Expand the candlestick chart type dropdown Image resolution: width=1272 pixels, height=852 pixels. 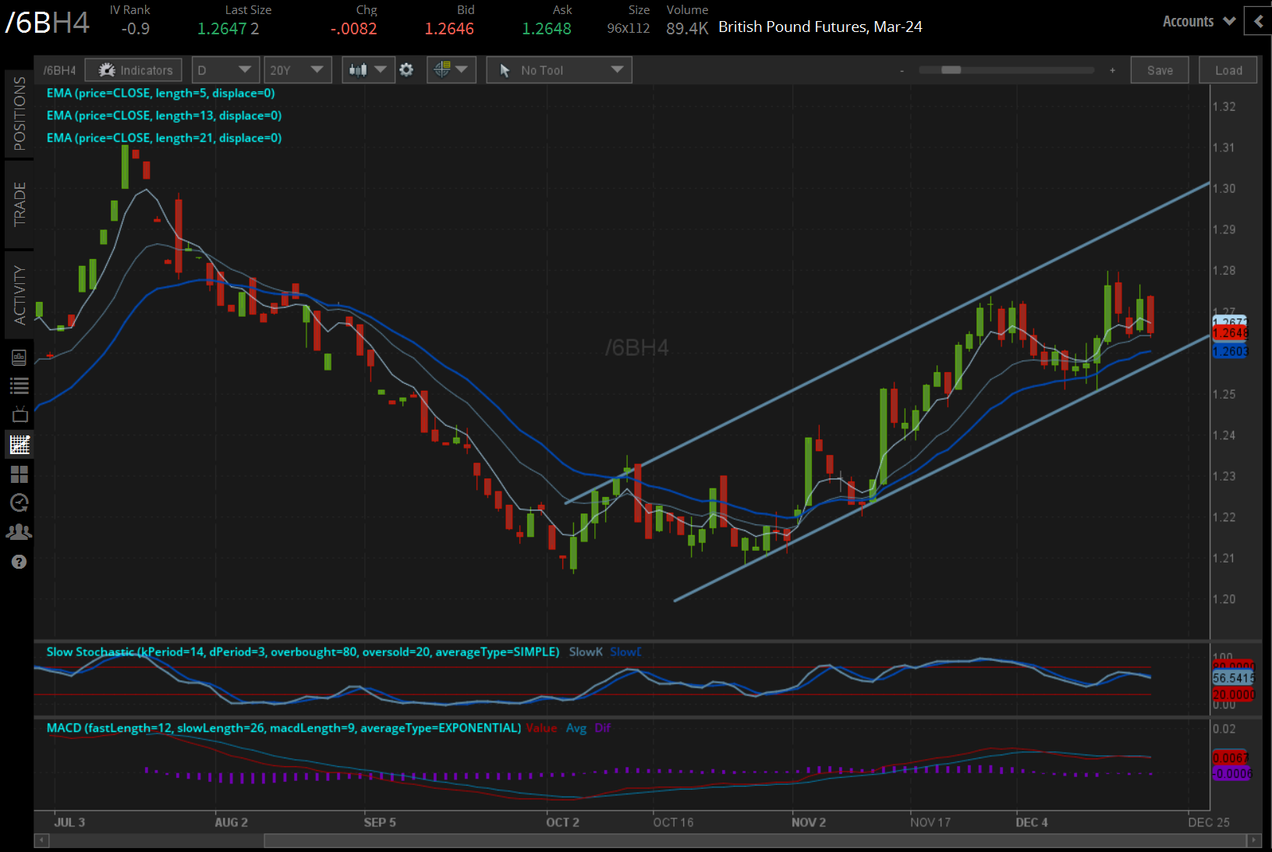click(368, 70)
